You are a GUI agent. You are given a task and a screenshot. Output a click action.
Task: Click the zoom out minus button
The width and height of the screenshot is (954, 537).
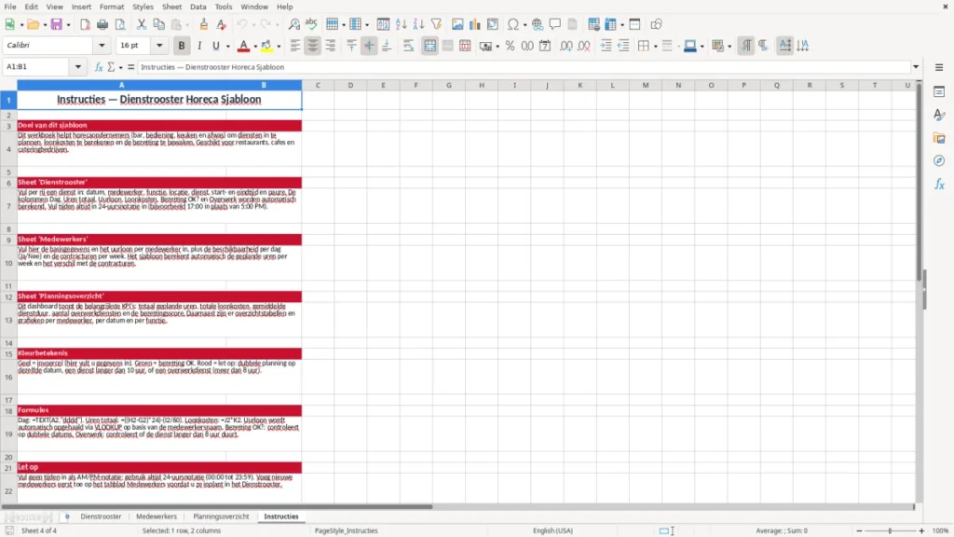pos(859,530)
